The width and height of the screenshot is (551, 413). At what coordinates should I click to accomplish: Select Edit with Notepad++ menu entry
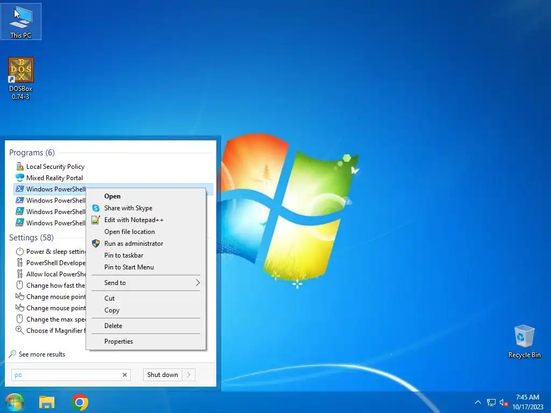point(146,220)
